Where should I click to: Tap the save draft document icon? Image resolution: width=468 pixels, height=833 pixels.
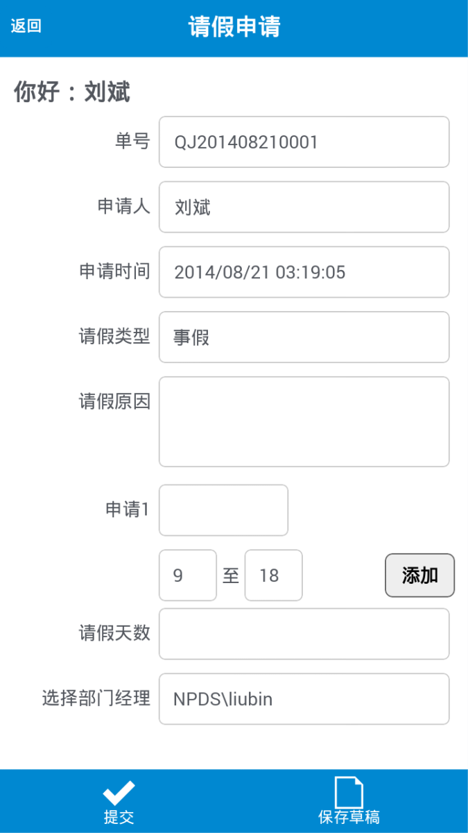[349, 792]
